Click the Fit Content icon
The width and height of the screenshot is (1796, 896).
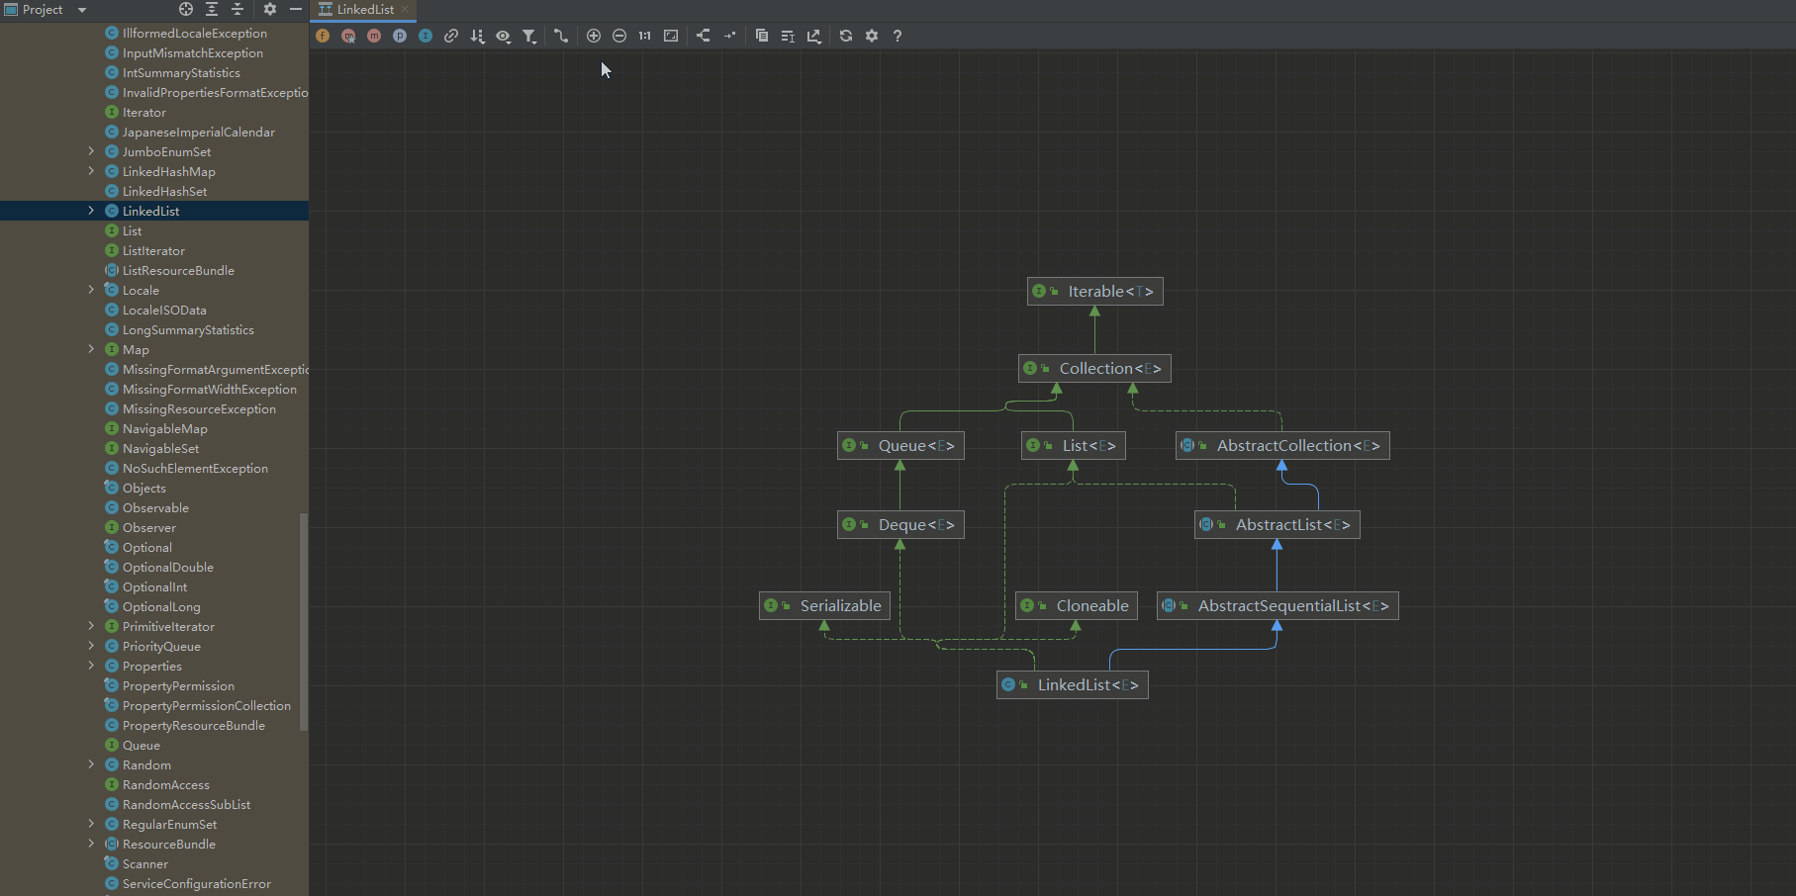click(671, 36)
